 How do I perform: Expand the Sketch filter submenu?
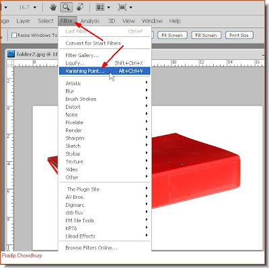pyautogui.click(x=104, y=146)
